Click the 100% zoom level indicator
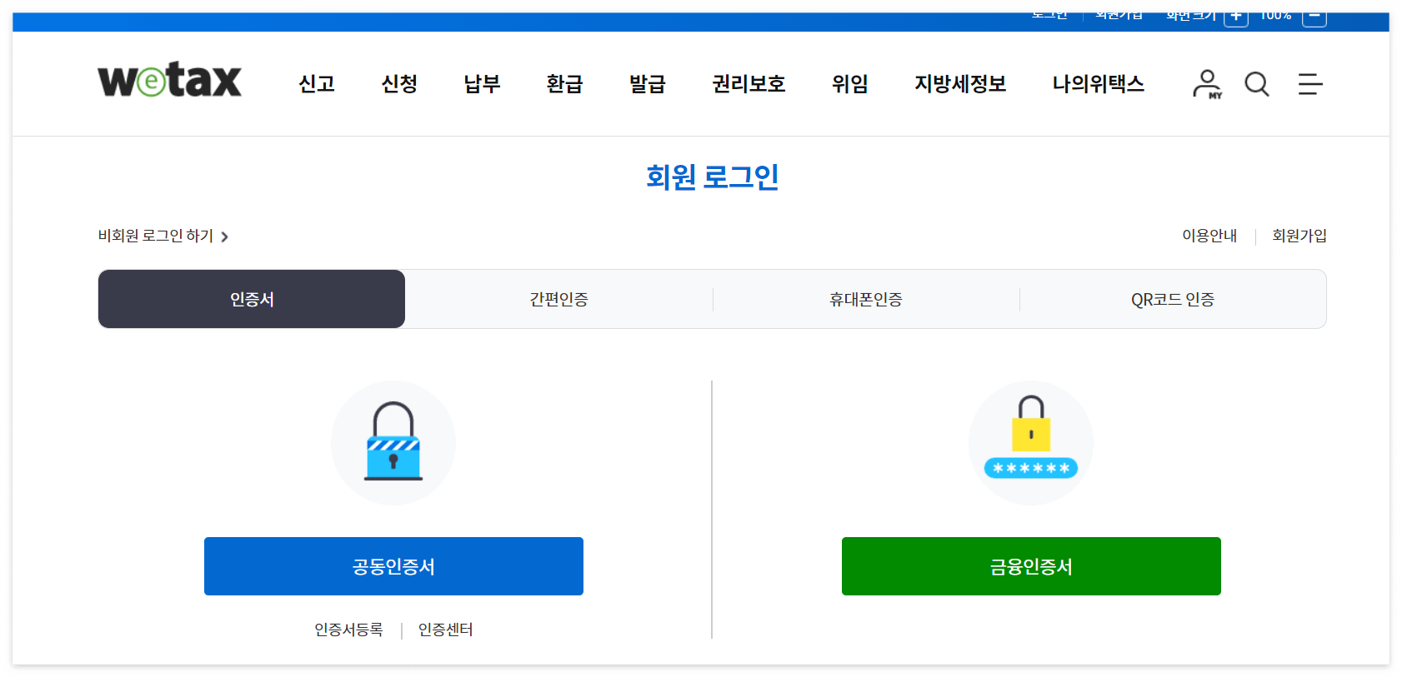 click(x=1275, y=15)
